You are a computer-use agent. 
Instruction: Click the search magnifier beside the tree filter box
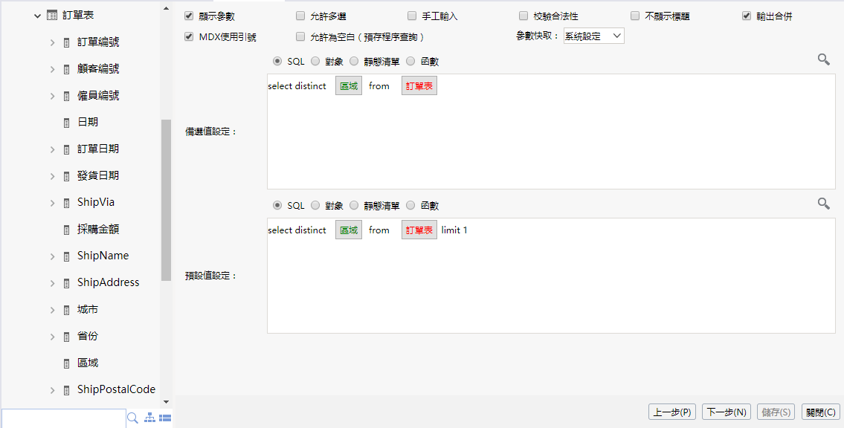click(x=133, y=418)
